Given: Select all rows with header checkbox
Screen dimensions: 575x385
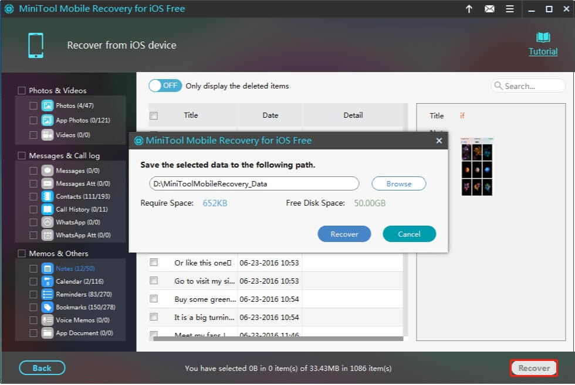Looking at the screenshot, I should pos(154,116).
